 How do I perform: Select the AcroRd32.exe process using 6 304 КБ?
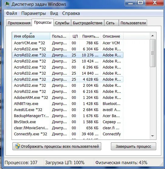click(x=68, y=49)
